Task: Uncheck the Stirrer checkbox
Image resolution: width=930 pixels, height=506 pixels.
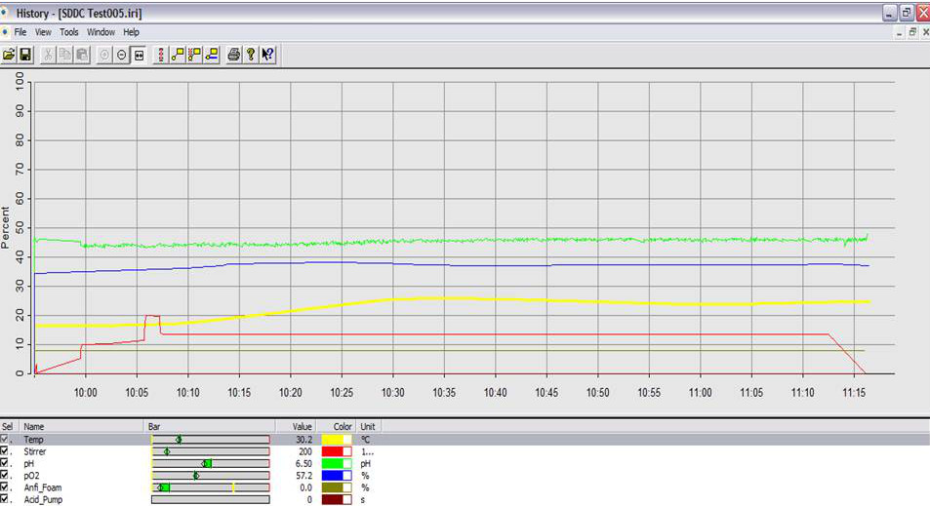Action: coord(6,451)
